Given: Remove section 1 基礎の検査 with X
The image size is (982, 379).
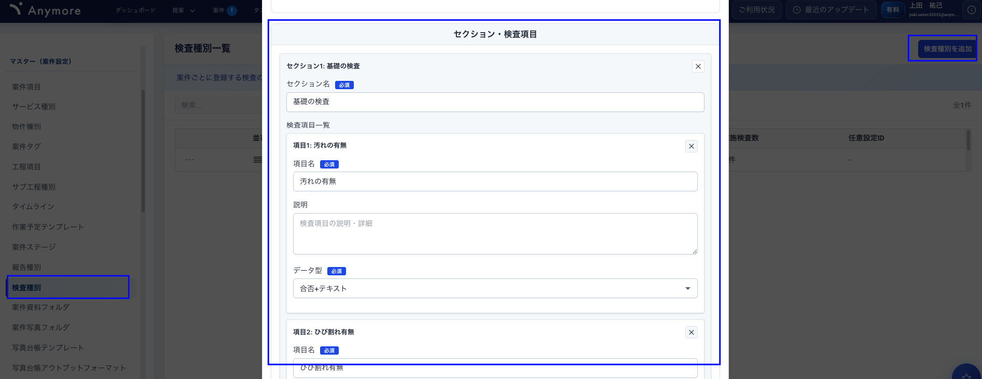Looking at the screenshot, I should click(x=698, y=66).
